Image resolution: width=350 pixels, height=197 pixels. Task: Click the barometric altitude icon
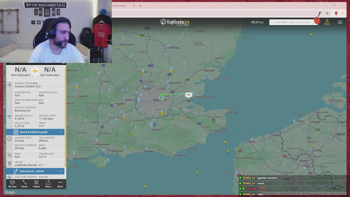(x=10, y=117)
